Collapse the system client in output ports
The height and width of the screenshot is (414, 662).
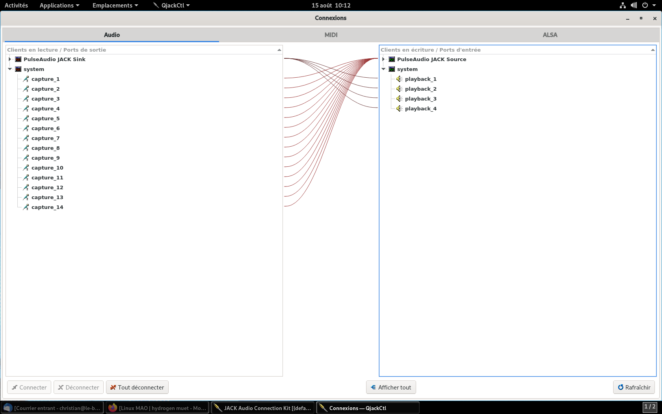10,69
